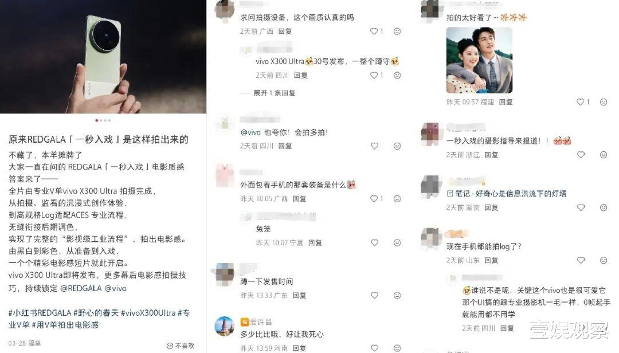
Task: Like the '兔笼' reply
Action: point(374,243)
